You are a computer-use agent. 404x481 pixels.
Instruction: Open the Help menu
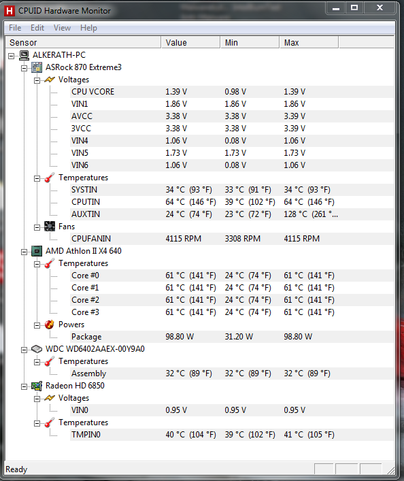click(x=88, y=28)
